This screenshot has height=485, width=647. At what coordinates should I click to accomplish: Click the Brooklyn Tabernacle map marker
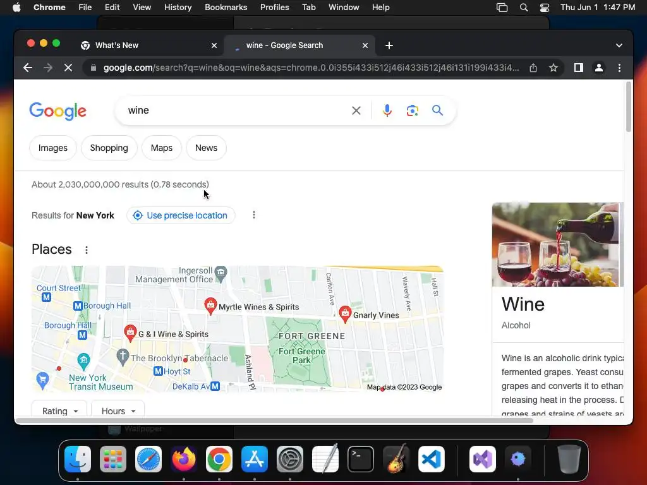click(x=123, y=357)
